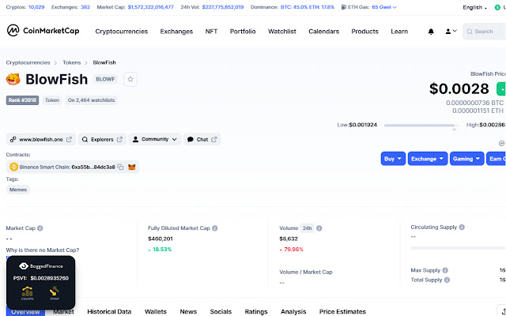This screenshot has width=506, height=316.
Task: Open the English language selector
Action: (x=474, y=7)
